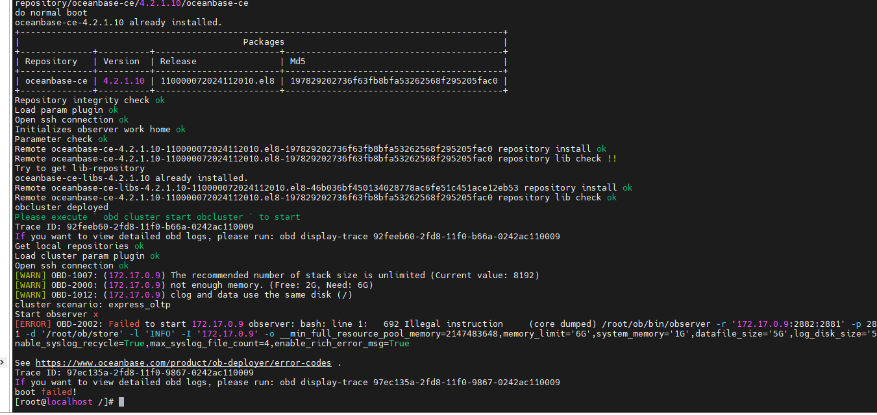
Task: Click the OBD-1012 clog and data warning
Action: tap(184, 295)
